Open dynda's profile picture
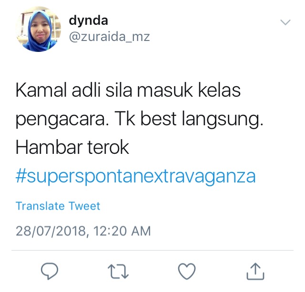Screen dimensions: 305x292 point(38,29)
